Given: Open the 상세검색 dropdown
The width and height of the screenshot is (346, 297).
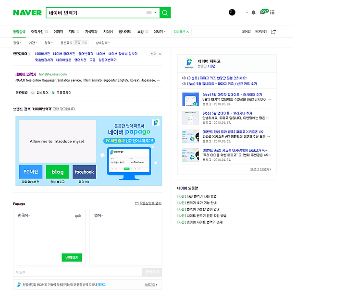Looking at the screenshot, I should click(x=103, y=43).
